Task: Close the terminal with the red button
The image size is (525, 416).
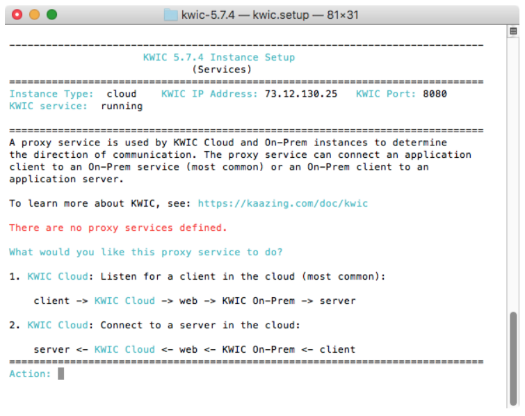Action: pyautogui.click(x=17, y=15)
